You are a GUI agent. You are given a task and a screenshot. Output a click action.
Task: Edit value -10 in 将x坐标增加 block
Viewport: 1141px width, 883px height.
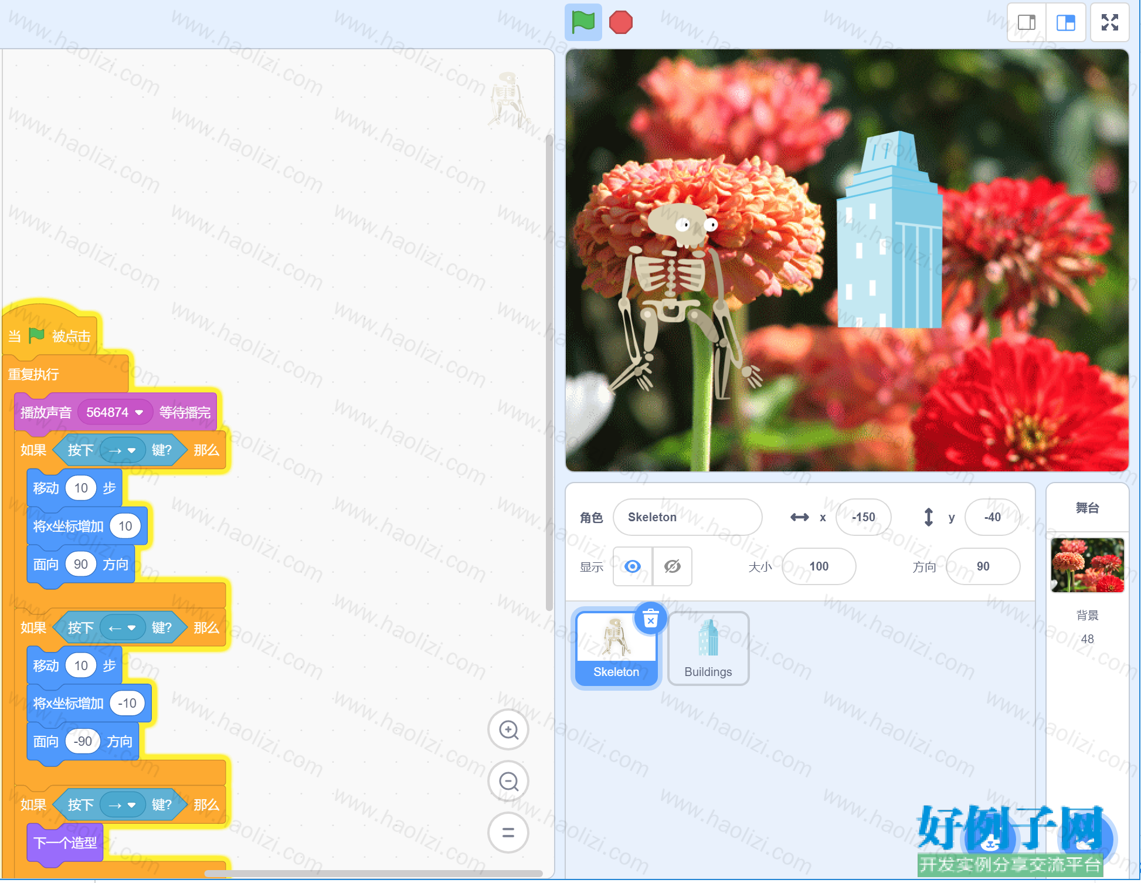(127, 704)
